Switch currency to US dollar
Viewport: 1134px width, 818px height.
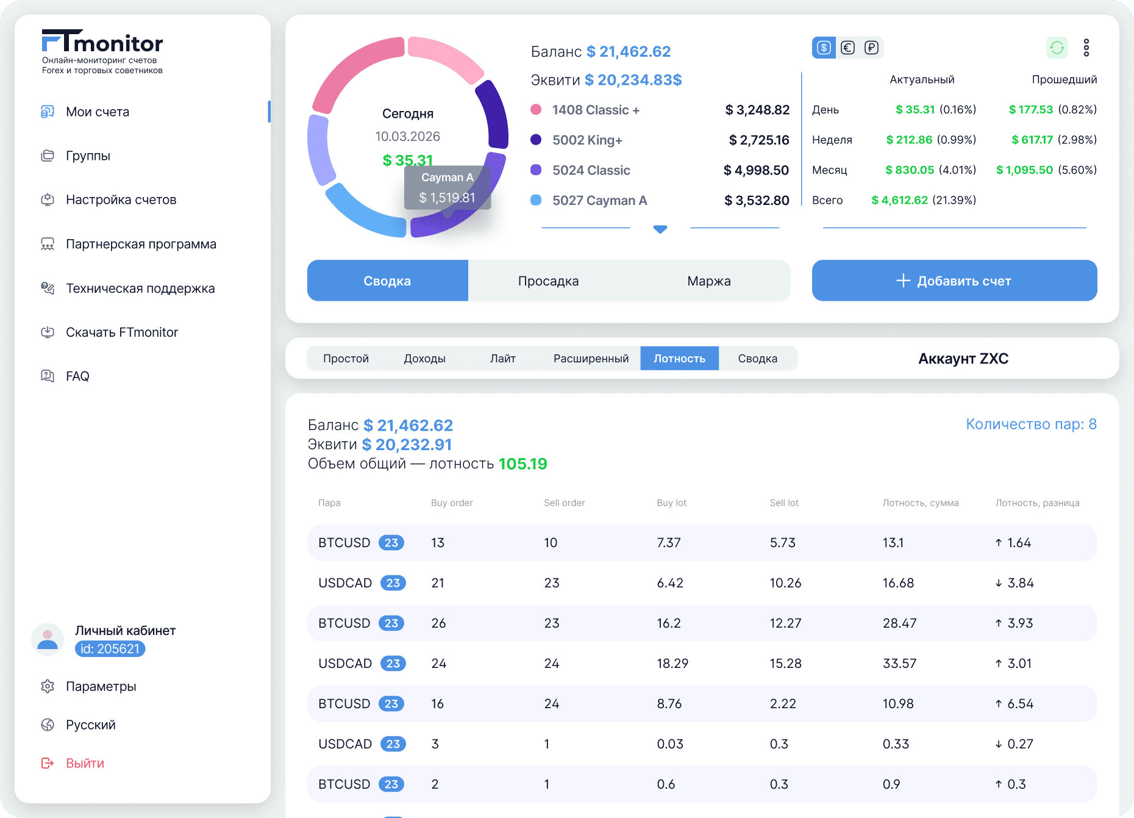(x=824, y=48)
